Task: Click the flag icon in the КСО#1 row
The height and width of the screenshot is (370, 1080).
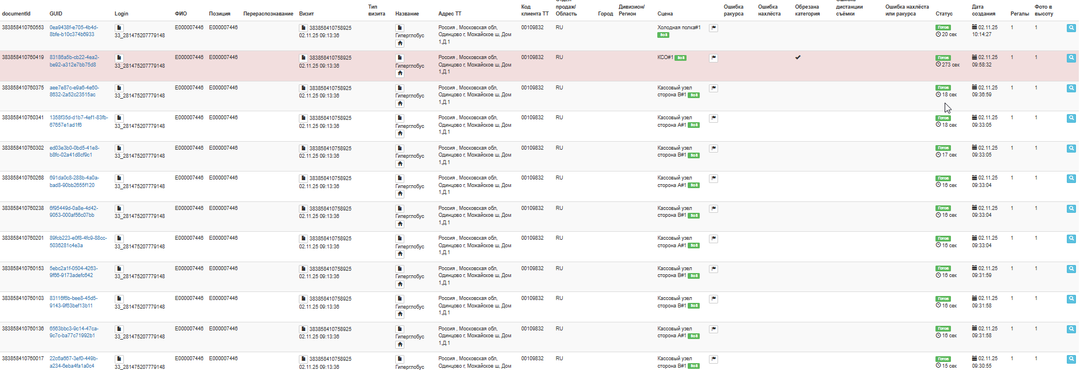Action: point(713,58)
